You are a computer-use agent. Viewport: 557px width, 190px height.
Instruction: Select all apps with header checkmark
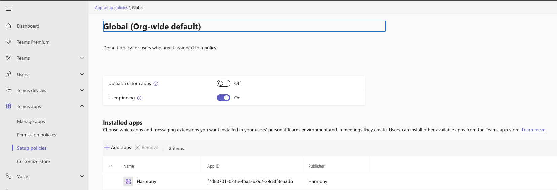point(111,166)
